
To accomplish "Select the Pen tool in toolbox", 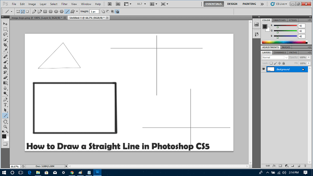I will 5,99.
